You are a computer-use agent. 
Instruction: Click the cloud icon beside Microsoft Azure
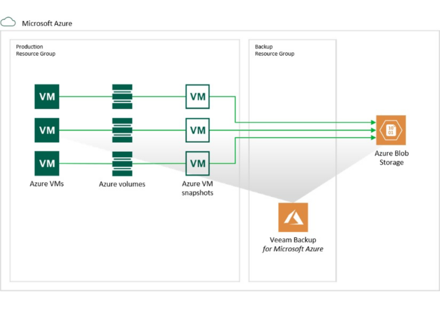point(8,22)
